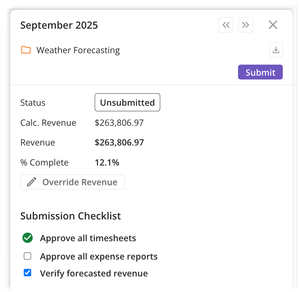
Task: Select the September 2025 header
Action: [x=59, y=25]
